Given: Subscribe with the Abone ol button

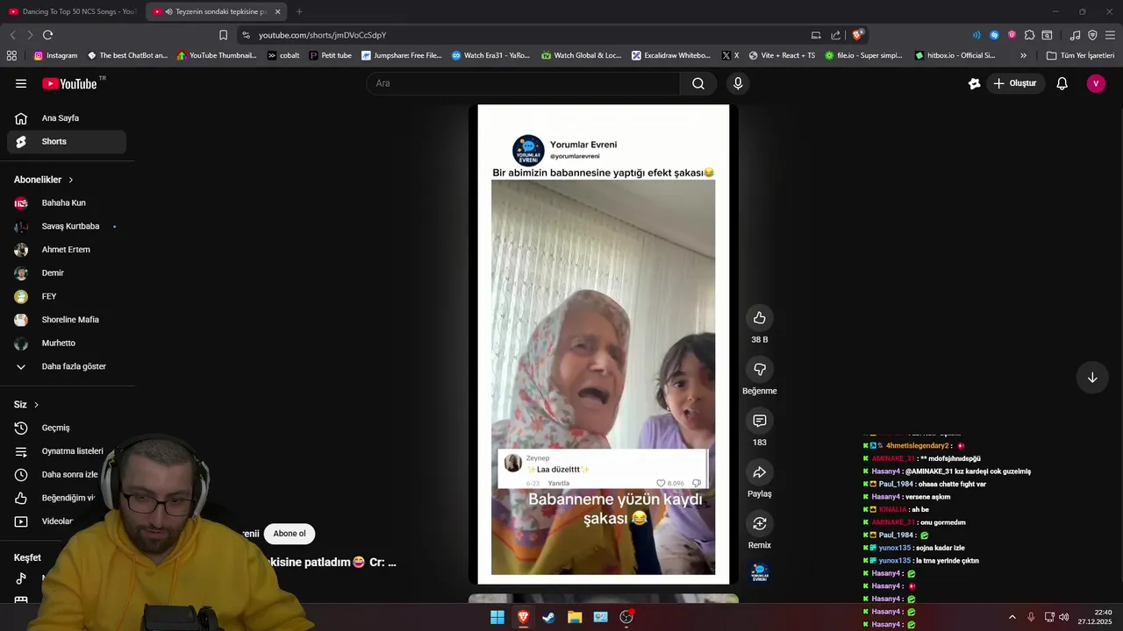Looking at the screenshot, I should point(290,534).
